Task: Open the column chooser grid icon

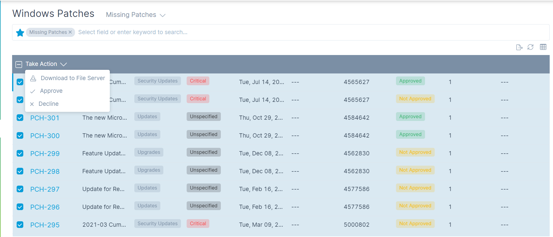Action: coord(543,47)
